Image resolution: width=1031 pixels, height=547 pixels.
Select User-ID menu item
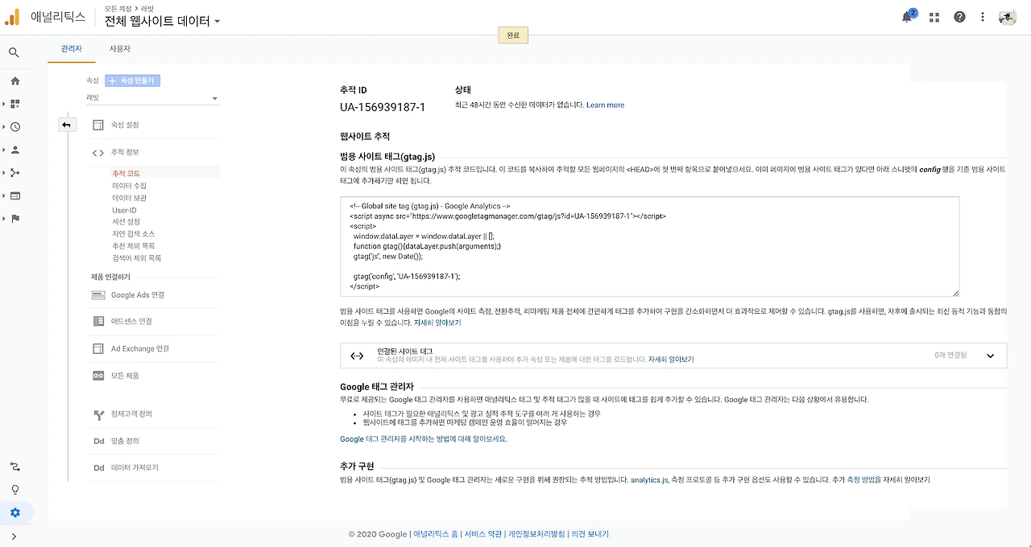point(124,210)
